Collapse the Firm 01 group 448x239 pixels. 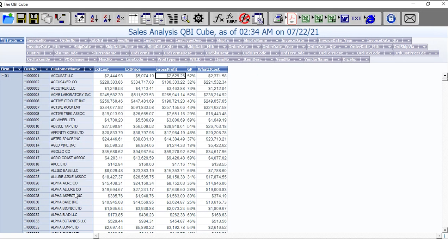click(x=3, y=76)
